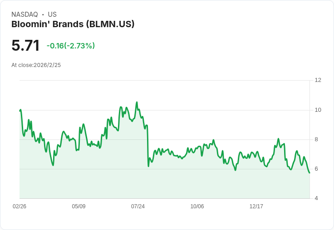Click the 4 value on price axis
This screenshot has width=334, height=230.
(x=316, y=198)
